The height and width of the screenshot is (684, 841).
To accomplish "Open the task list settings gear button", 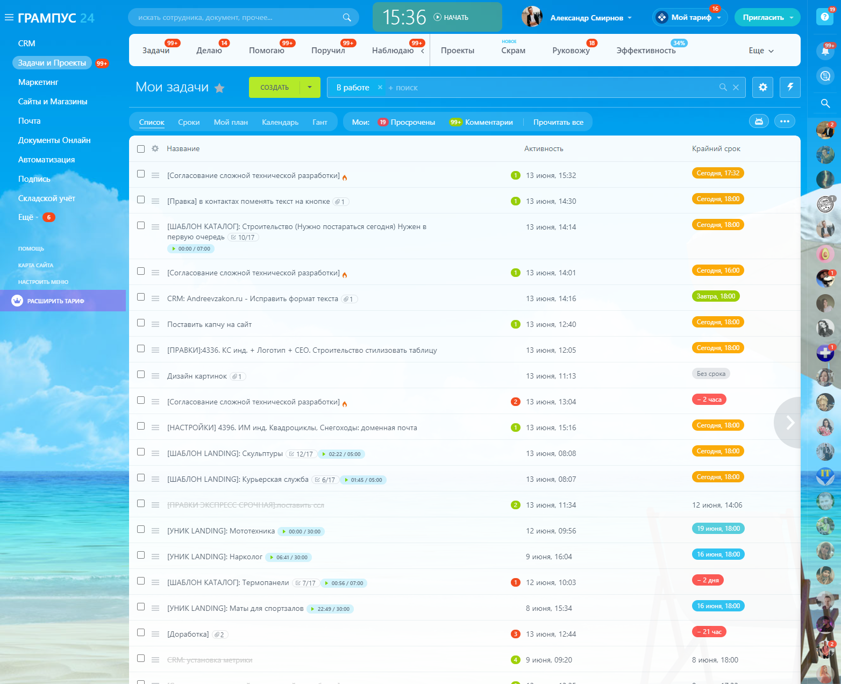I will [x=762, y=87].
